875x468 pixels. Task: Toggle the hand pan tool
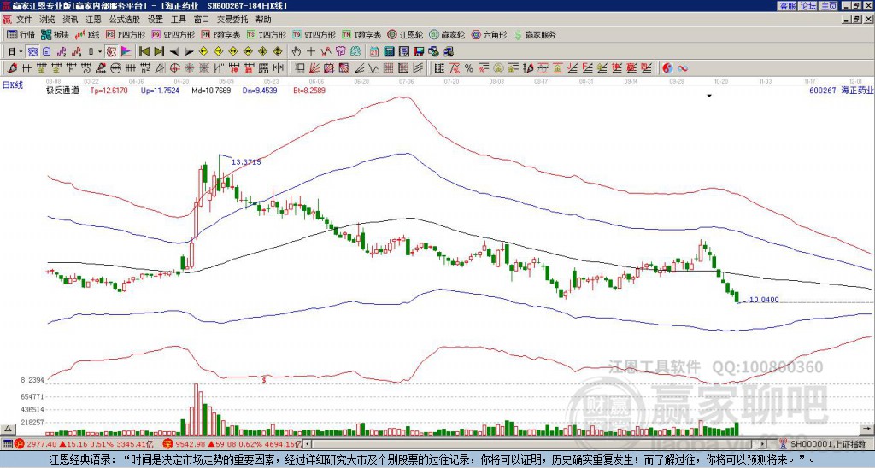(296, 52)
